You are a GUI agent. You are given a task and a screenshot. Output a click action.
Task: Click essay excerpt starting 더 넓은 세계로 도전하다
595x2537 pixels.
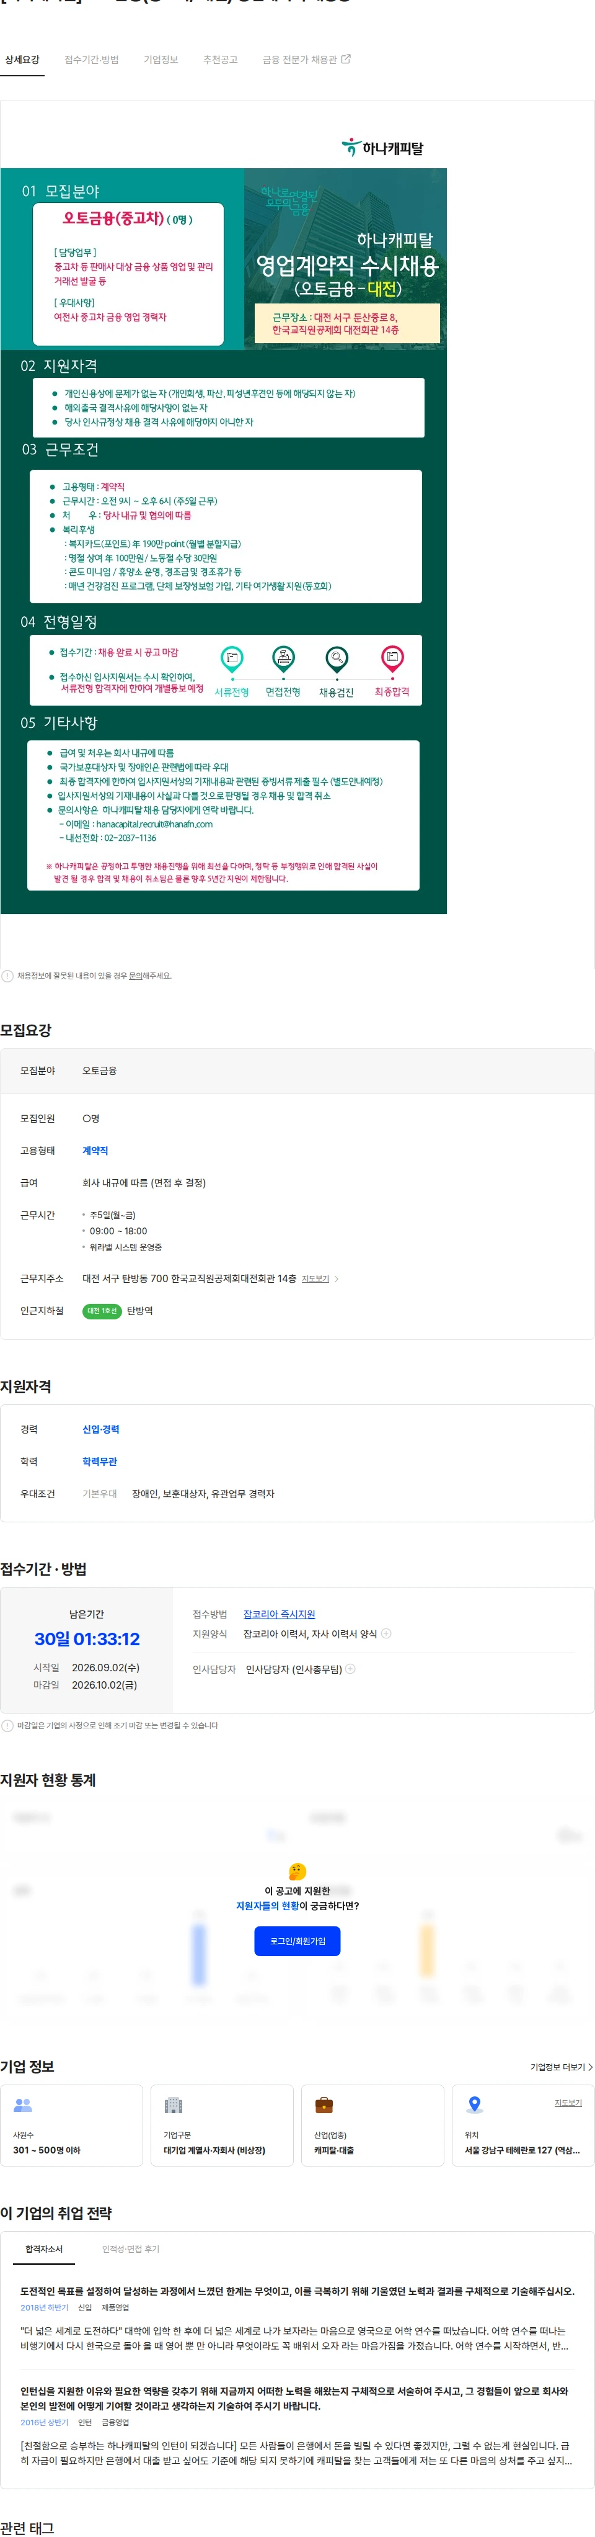[295, 2338]
